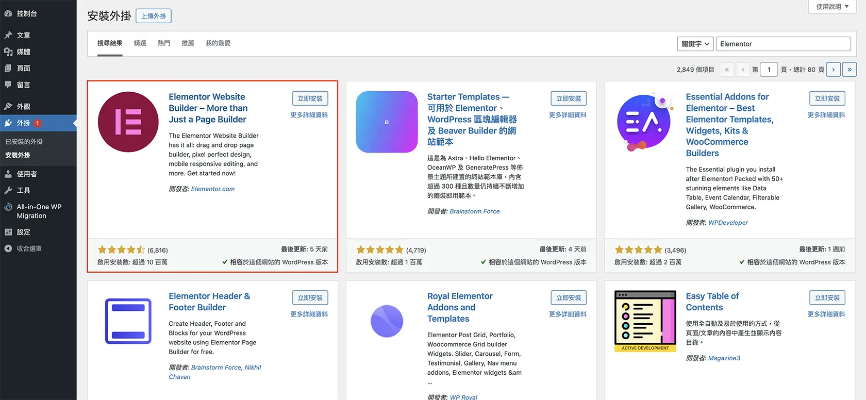The image size is (866, 400).
Task: Expand the 使用說明 help dropdown
Action: click(x=832, y=7)
